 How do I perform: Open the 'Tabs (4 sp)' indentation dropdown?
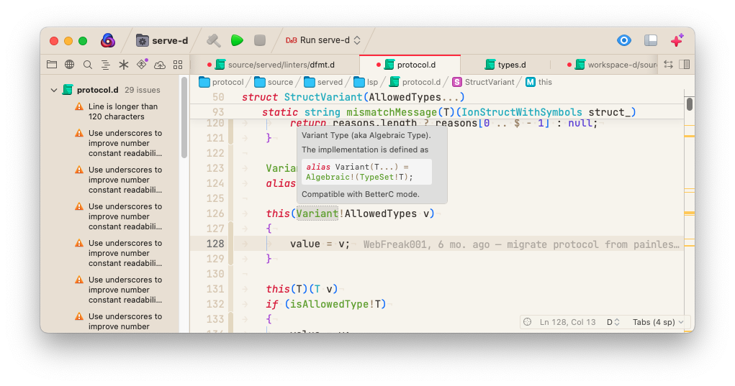pyautogui.click(x=658, y=322)
